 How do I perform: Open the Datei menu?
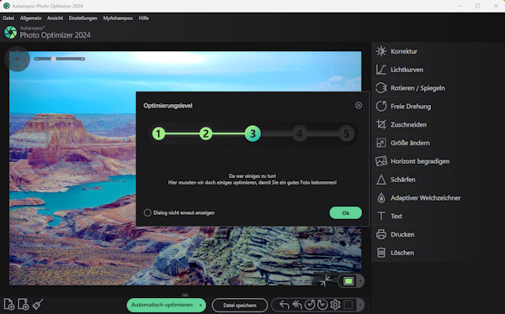(8, 18)
